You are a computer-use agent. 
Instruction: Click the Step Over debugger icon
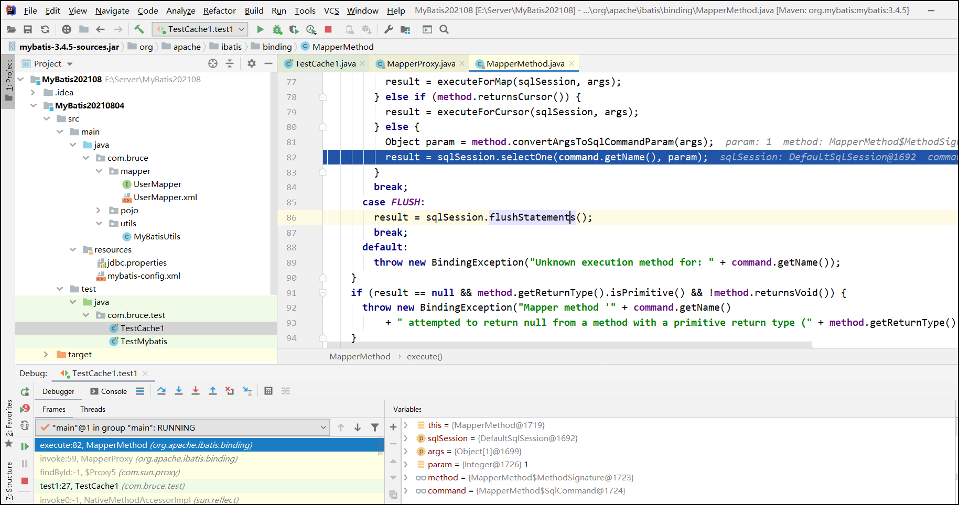click(x=161, y=391)
